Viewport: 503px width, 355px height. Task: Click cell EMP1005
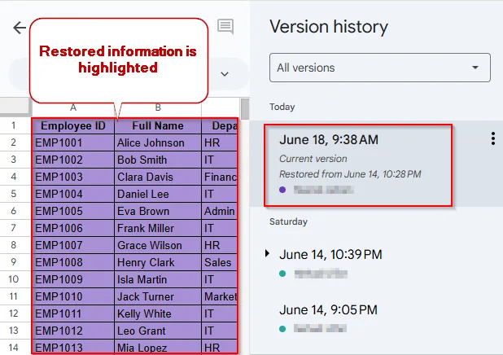(73, 211)
